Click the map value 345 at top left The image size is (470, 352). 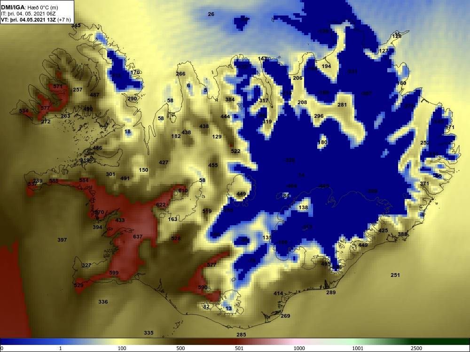[76, 25]
